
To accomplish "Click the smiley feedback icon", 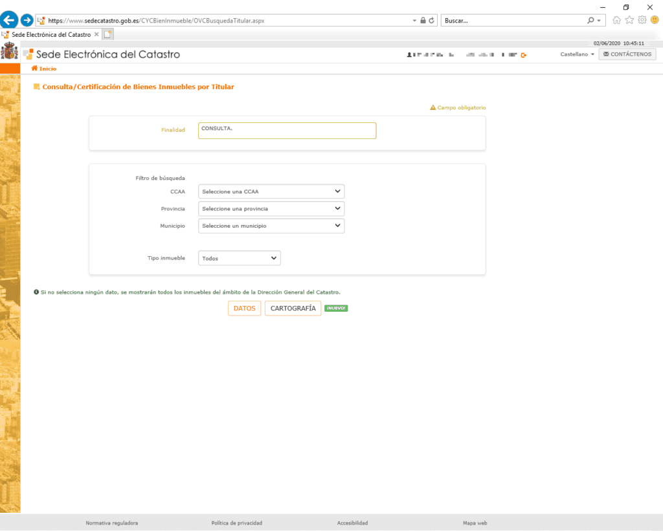I will (654, 20).
